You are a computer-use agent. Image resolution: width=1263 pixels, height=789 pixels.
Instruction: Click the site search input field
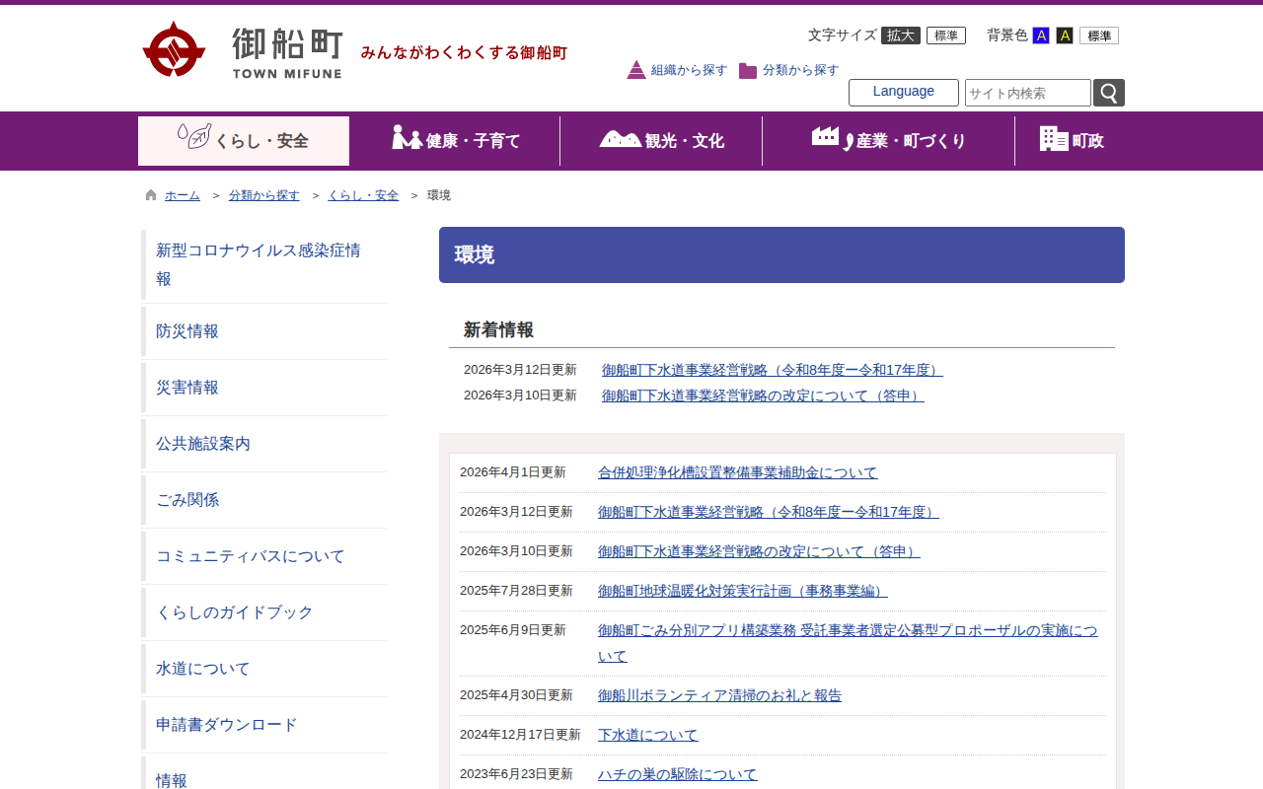click(x=1027, y=93)
